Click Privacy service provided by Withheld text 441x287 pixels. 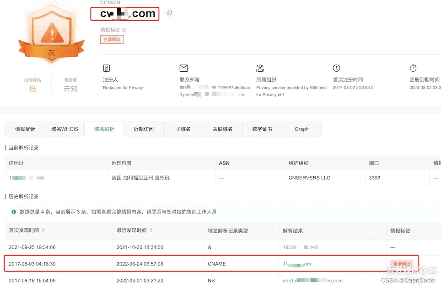click(291, 88)
